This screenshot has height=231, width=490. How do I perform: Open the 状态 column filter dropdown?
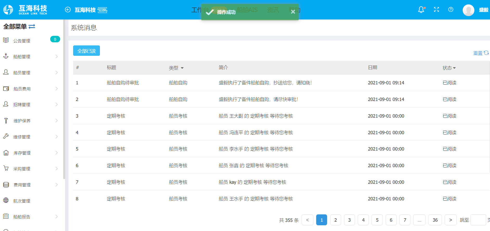pyautogui.click(x=454, y=68)
